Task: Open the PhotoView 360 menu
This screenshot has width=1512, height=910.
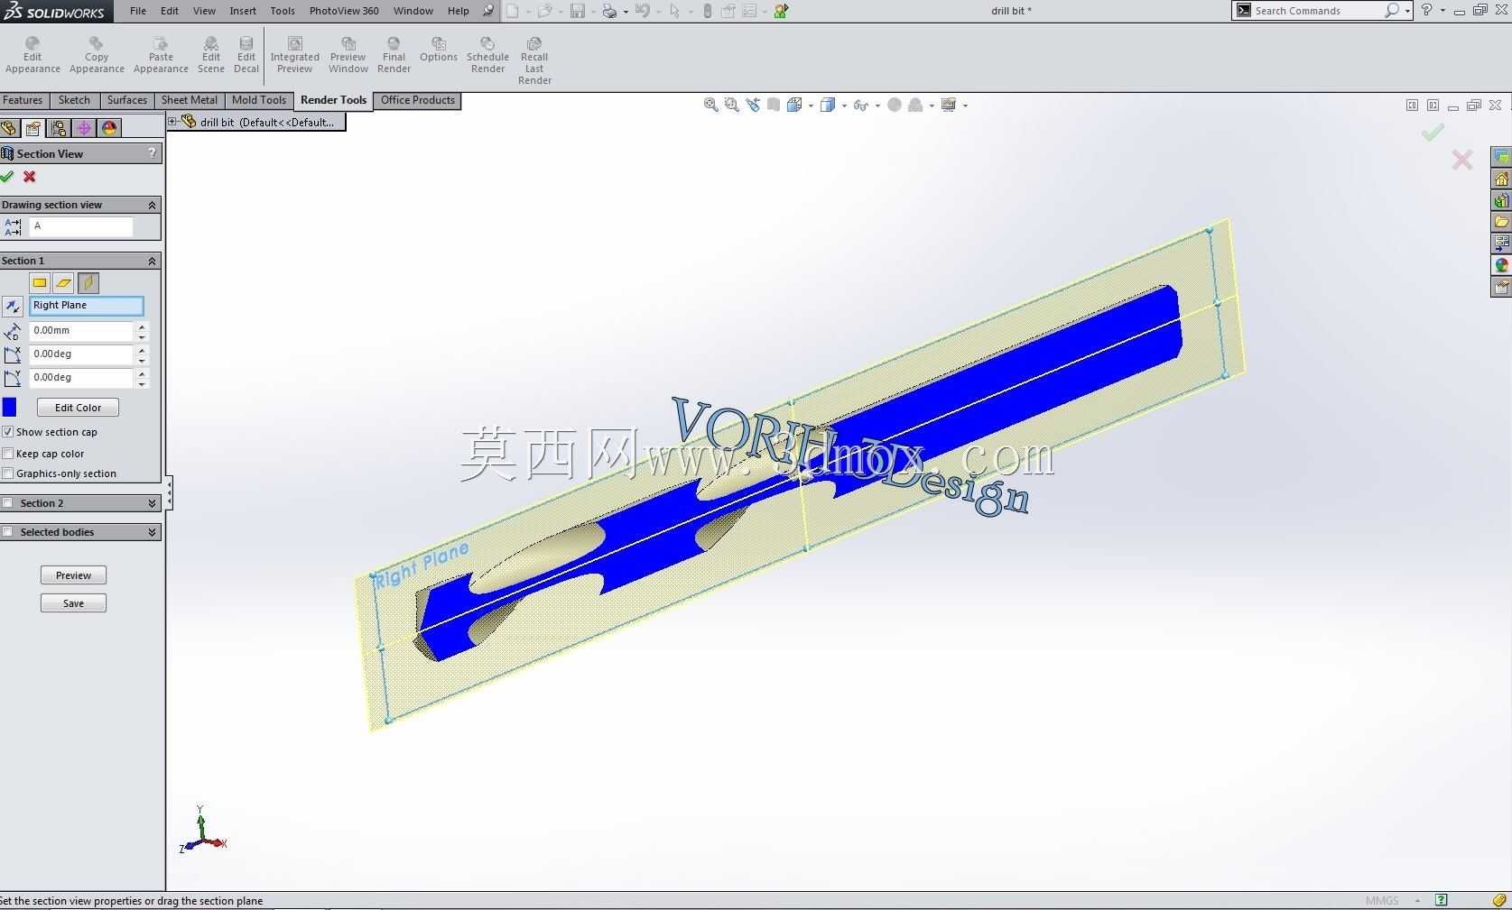Action: click(344, 11)
